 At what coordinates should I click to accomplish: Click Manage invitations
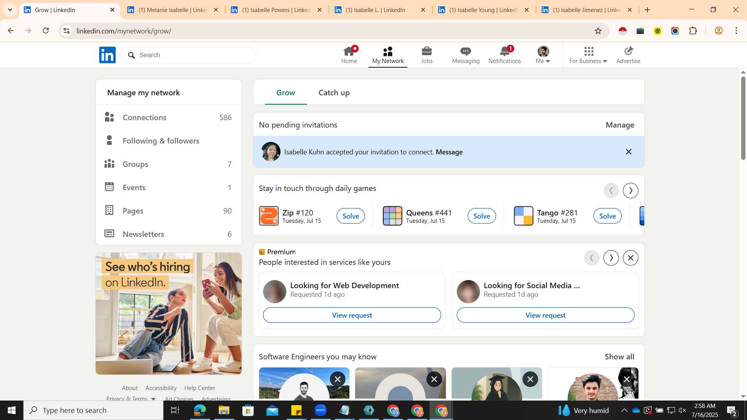point(620,125)
